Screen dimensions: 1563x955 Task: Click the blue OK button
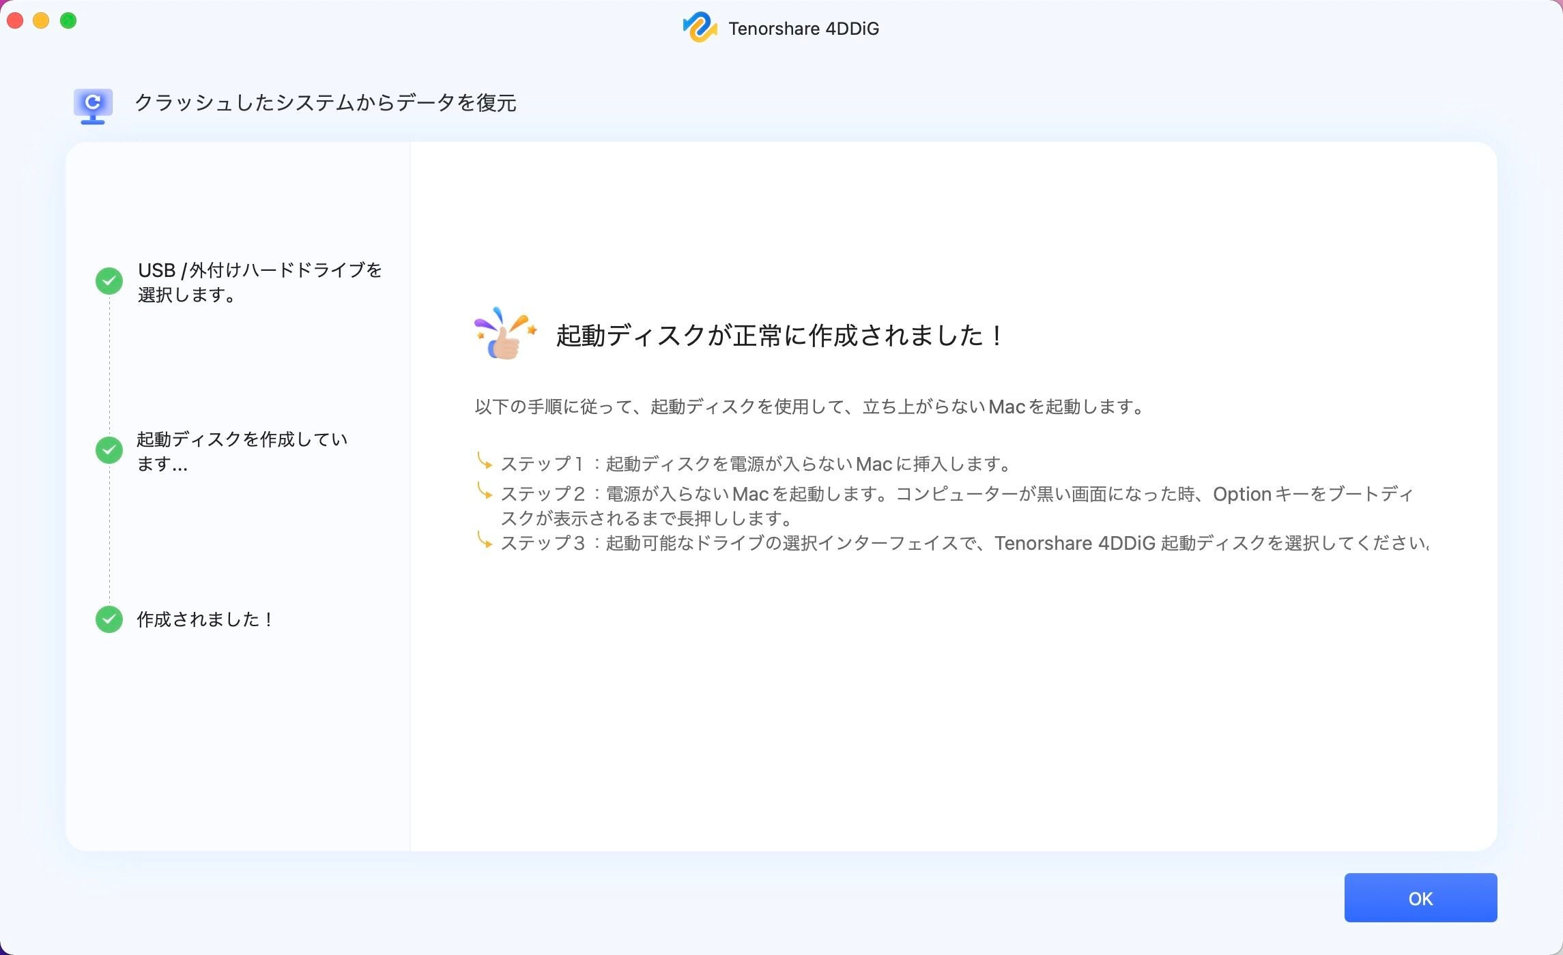tap(1420, 898)
